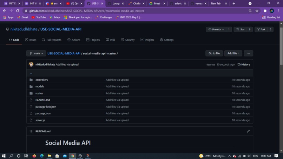Image resolution: width=283 pixels, height=159 pixels.
Task: Switch to the Meet browser tab
Action: tap(157, 4)
